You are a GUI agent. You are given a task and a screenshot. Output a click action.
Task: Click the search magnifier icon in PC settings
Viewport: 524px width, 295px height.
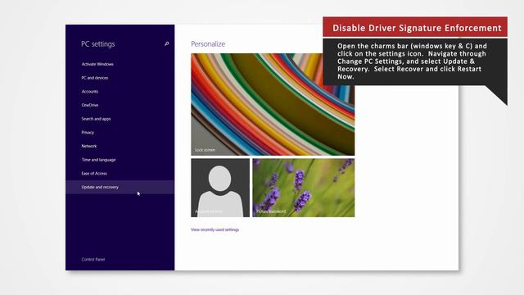coord(166,43)
